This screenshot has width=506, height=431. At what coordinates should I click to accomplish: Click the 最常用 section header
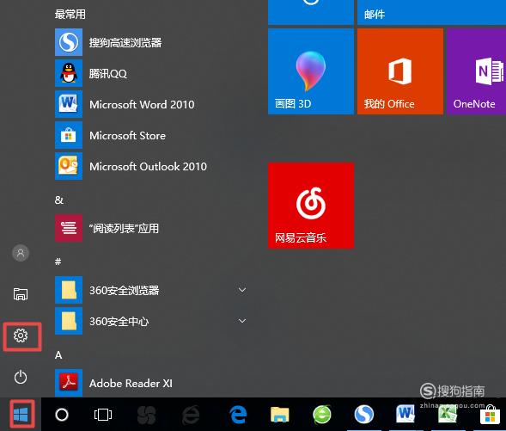(x=70, y=15)
